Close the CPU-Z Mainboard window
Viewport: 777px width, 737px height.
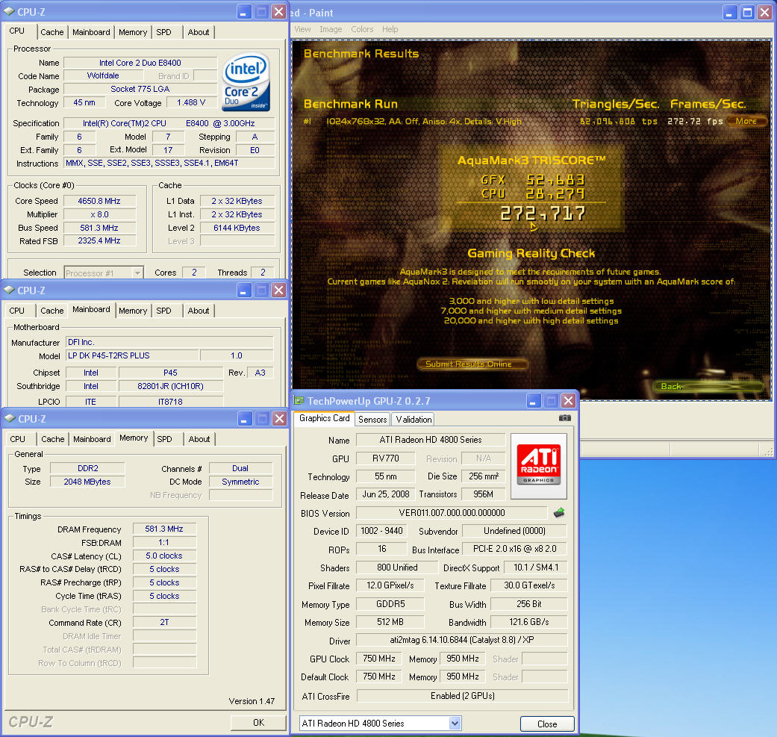click(279, 290)
